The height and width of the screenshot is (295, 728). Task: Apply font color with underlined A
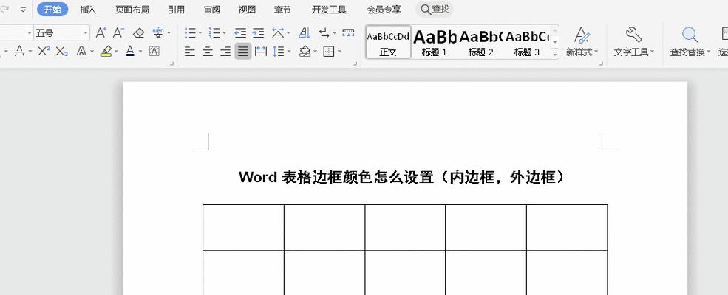click(x=130, y=51)
